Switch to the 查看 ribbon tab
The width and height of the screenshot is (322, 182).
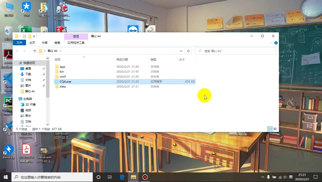pyautogui.click(x=57, y=42)
